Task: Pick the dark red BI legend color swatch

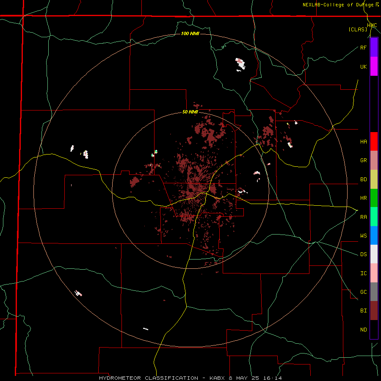Action: point(374,311)
